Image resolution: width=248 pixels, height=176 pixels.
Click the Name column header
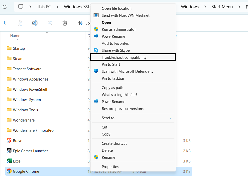(x=15, y=36)
